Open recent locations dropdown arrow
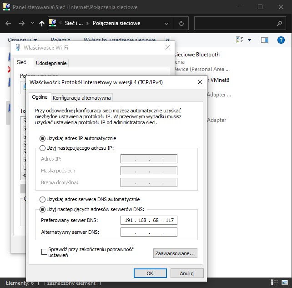Image resolution: width=292 pixels, height=288 pixels. [x=32, y=23]
